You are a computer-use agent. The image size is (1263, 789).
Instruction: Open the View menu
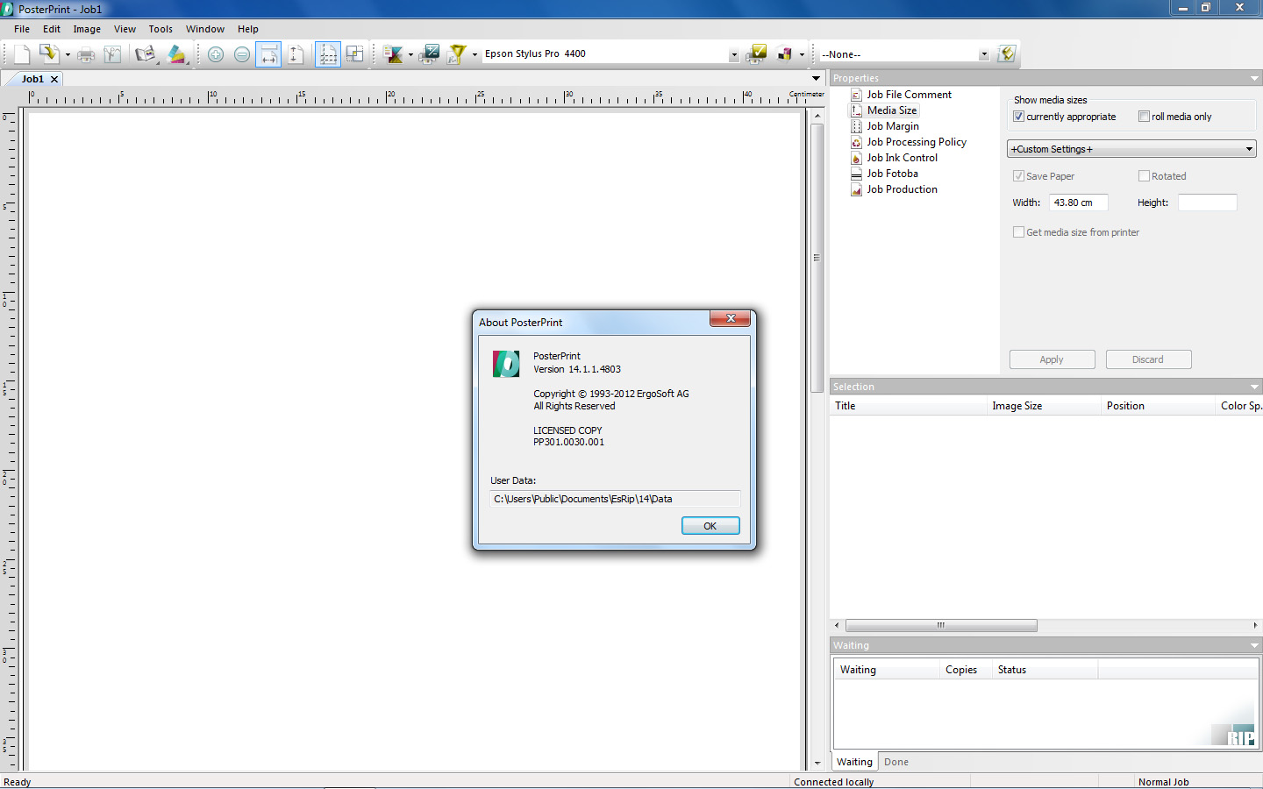[x=125, y=29]
